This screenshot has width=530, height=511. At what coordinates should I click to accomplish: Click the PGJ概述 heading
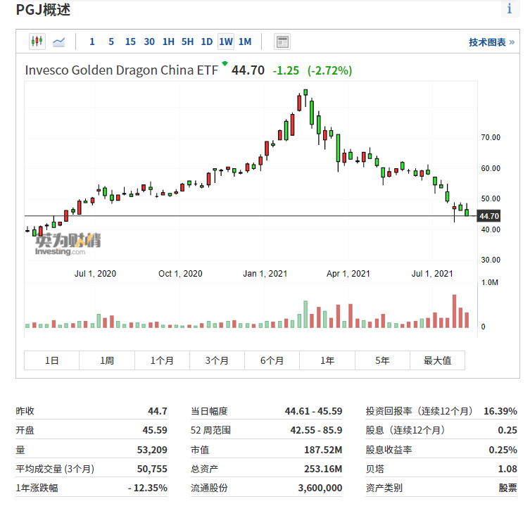[43, 9]
